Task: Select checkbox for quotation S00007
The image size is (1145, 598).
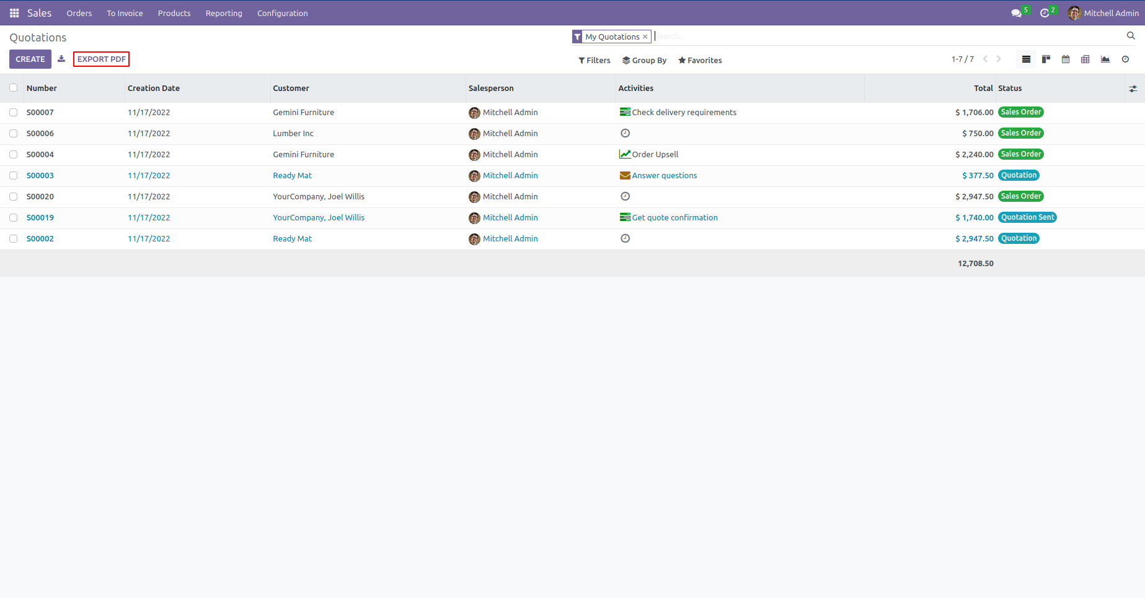Action: (x=13, y=113)
